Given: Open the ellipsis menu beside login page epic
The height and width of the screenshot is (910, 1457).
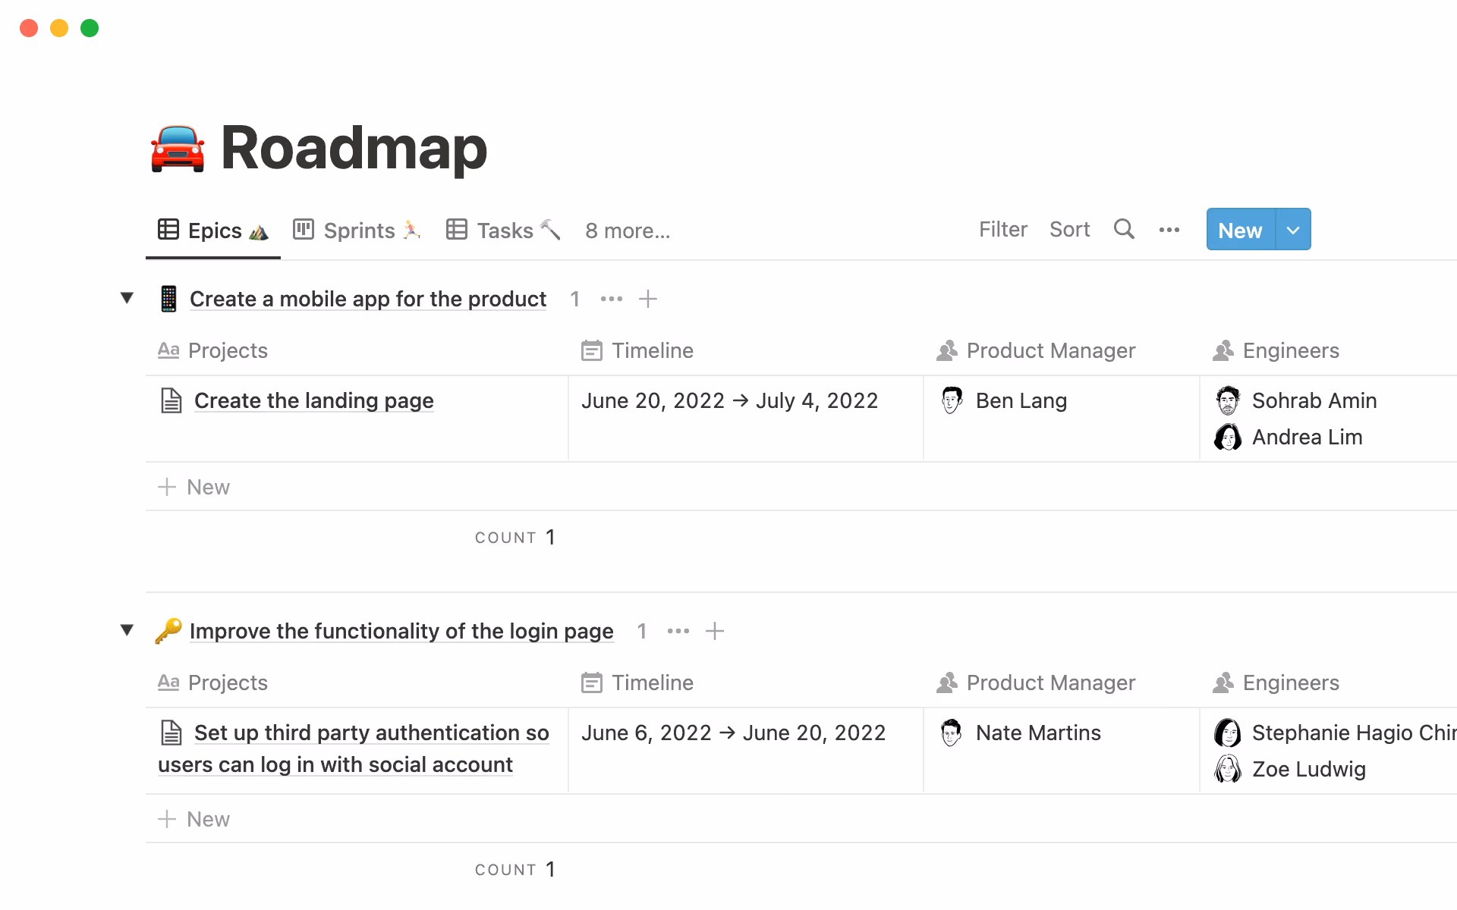Looking at the screenshot, I should click(678, 631).
